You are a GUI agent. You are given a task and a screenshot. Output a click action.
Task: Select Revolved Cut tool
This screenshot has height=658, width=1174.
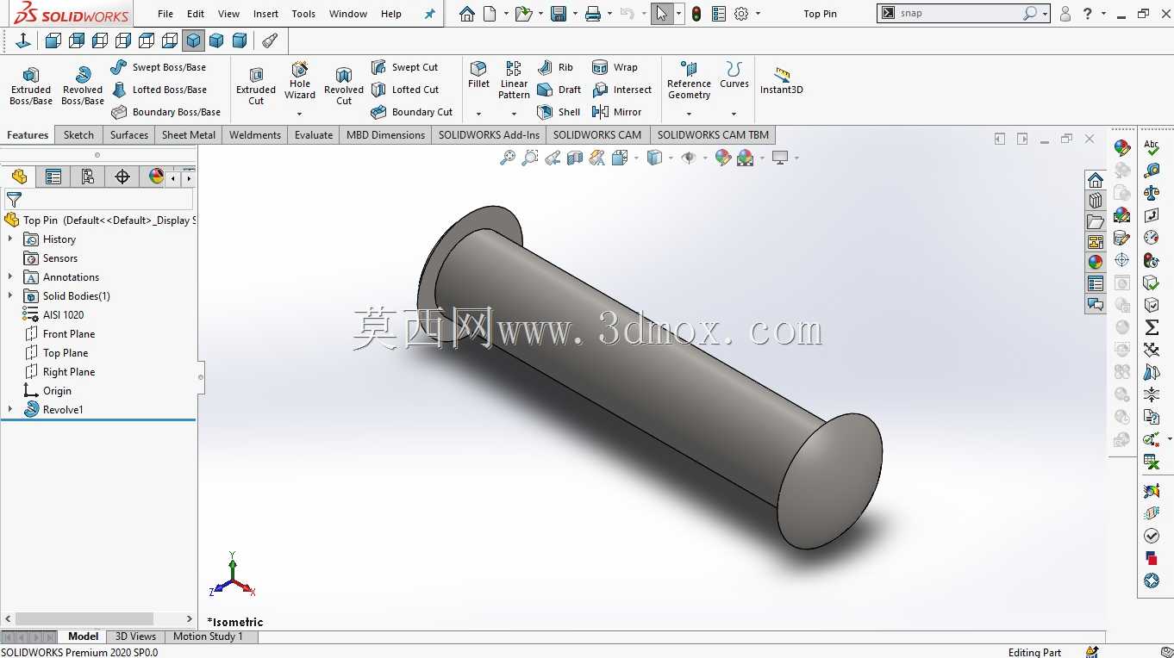click(x=344, y=85)
